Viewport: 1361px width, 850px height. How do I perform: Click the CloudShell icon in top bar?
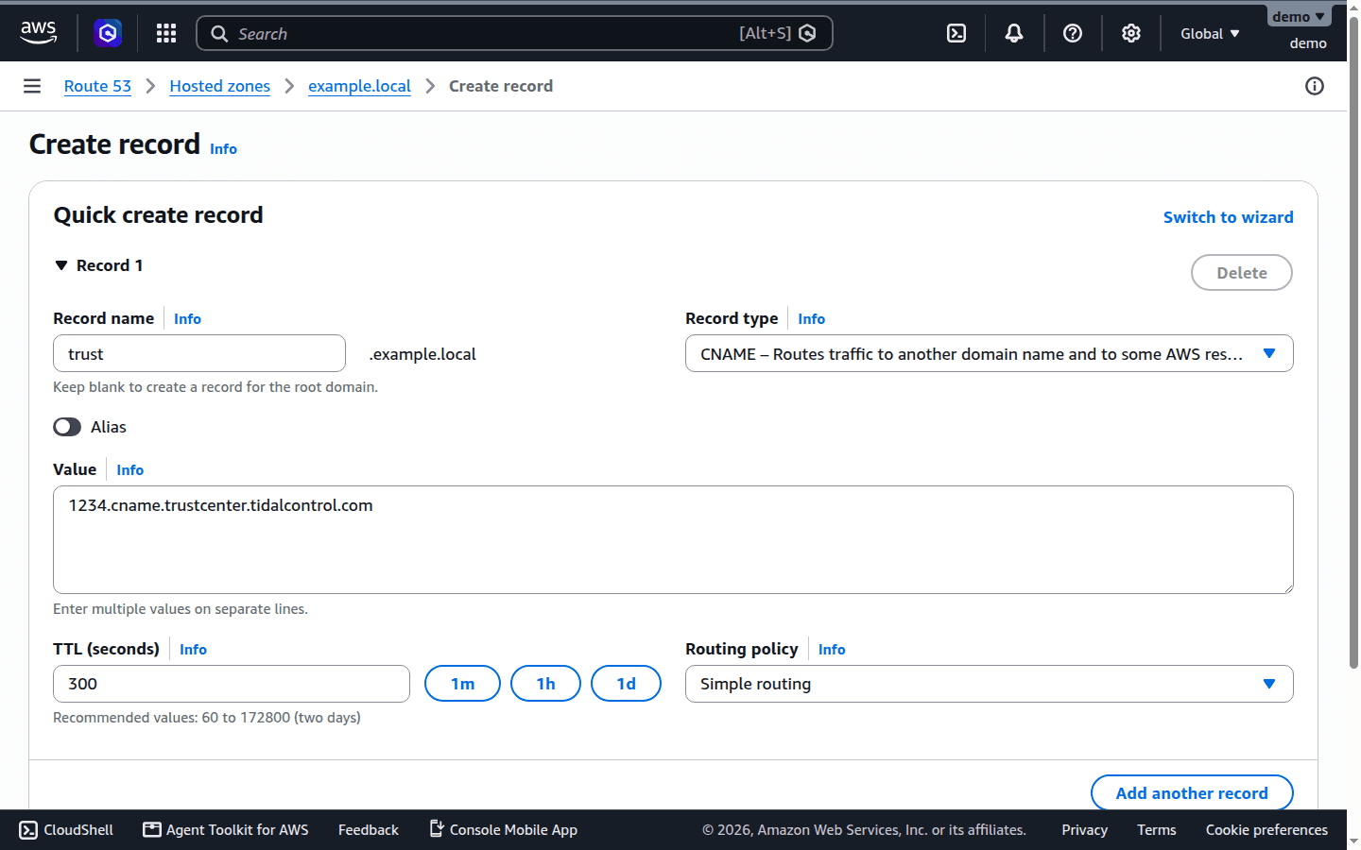pos(956,34)
